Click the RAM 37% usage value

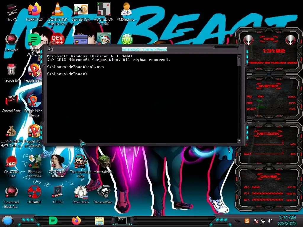coord(292,103)
